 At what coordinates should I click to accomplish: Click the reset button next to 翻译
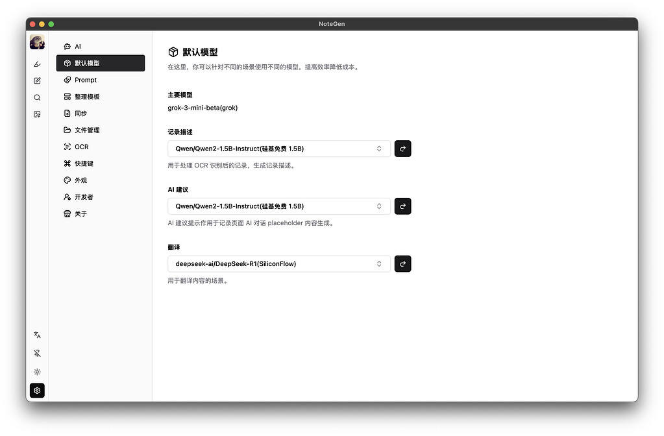402,263
